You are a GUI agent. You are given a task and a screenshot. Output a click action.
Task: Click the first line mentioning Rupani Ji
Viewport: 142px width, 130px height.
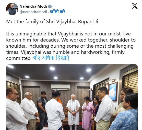click(53, 22)
